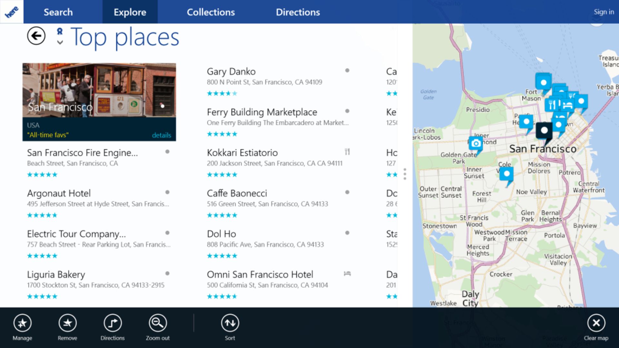Click the Remove icon at the bottom
This screenshot has width=619, height=348.
67,323
